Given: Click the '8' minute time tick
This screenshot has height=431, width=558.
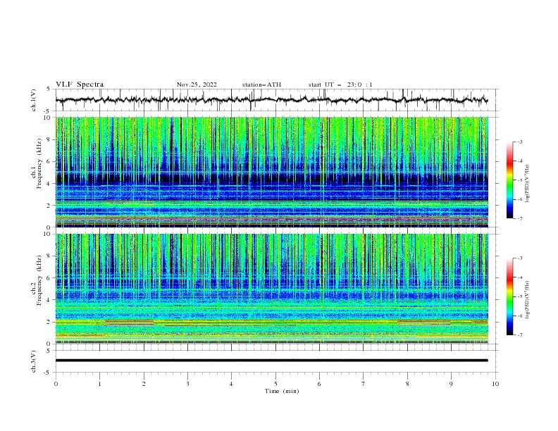Looking at the screenshot, I should 407,384.
